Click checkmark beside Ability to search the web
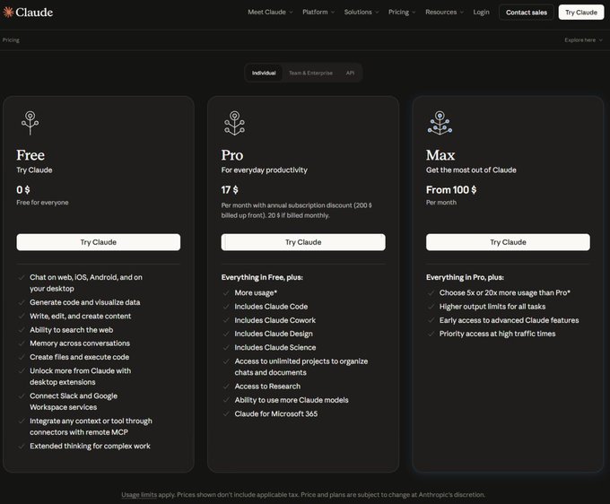Viewport: 610px width, 504px height. [x=22, y=330]
